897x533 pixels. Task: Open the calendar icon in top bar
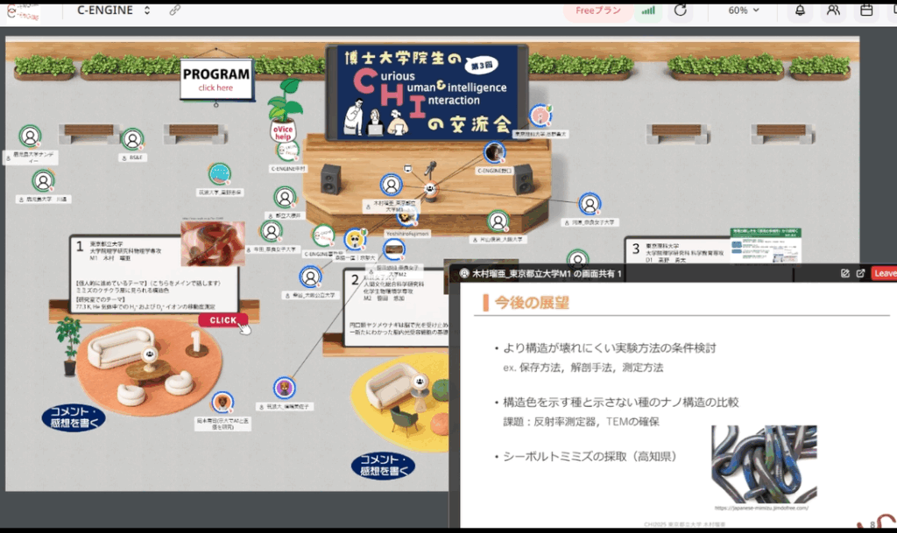[866, 11]
